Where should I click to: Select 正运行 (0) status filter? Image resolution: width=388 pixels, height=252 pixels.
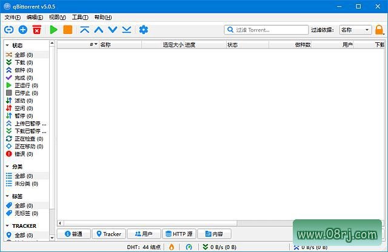point(27,85)
